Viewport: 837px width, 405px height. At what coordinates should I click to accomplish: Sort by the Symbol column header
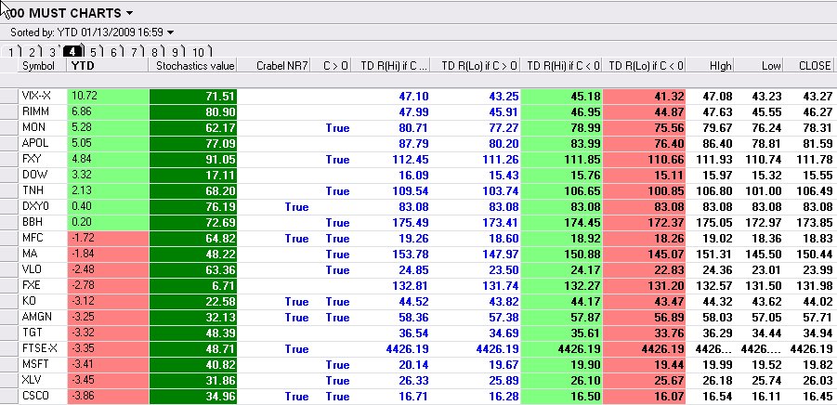click(x=43, y=66)
